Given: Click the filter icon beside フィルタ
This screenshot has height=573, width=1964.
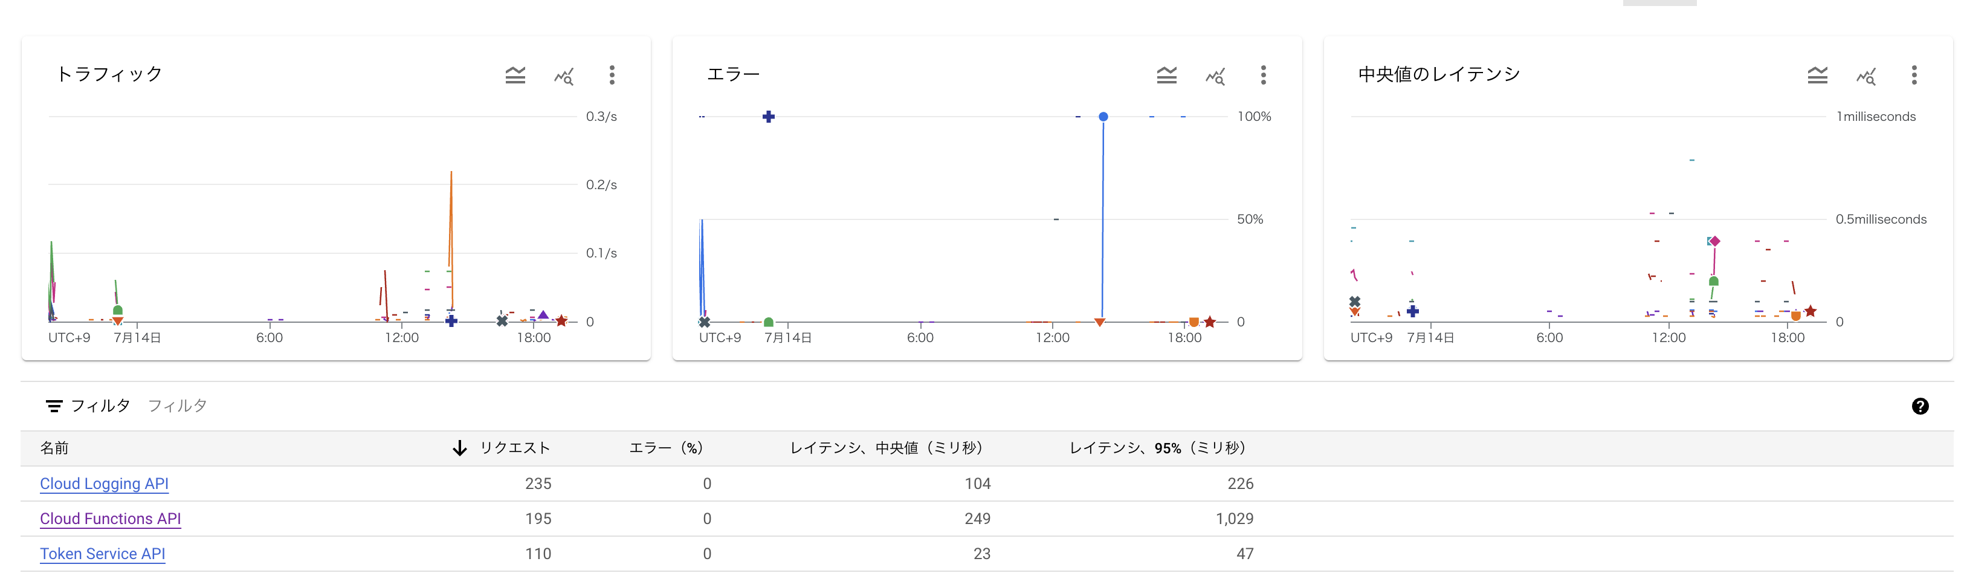Looking at the screenshot, I should tap(54, 406).
